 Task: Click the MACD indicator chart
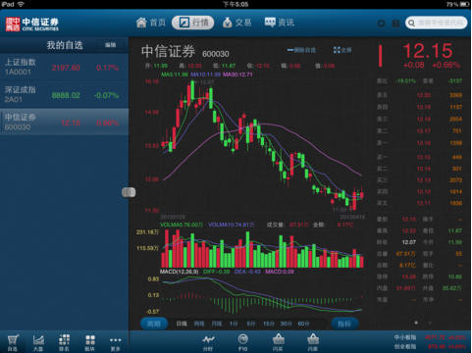click(x=262, y=296)
